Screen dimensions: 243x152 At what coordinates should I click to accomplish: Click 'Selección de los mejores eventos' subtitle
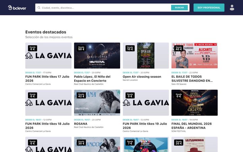(49, 37)
